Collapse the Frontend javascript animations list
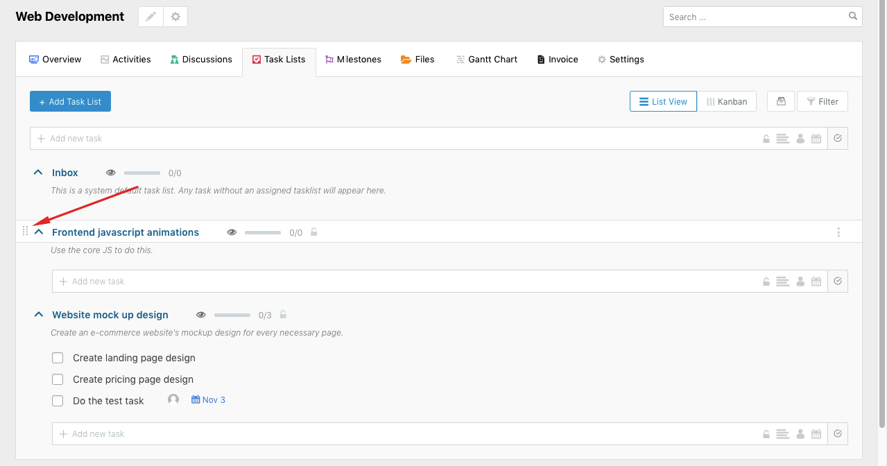This screenshot has width=887, height=466. pos(38,232)
